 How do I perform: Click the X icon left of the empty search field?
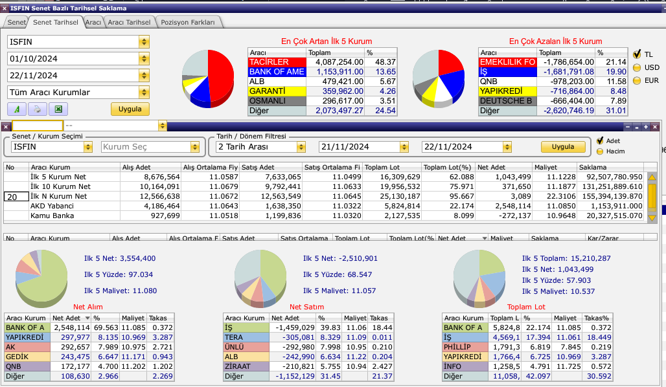point(6,126)
